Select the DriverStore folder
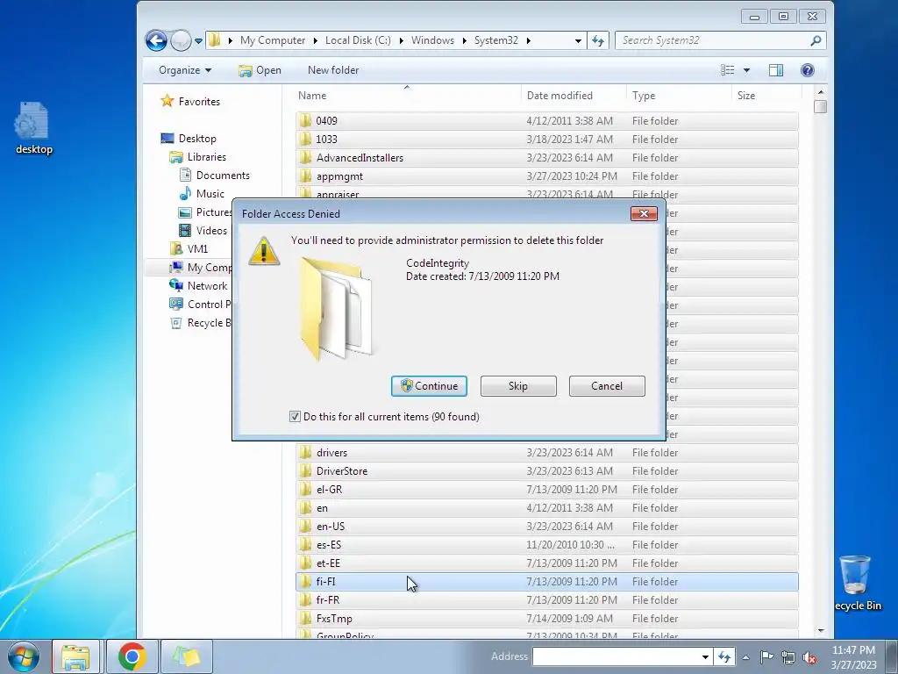Screen dimensions: 898x674 point(547,471)
